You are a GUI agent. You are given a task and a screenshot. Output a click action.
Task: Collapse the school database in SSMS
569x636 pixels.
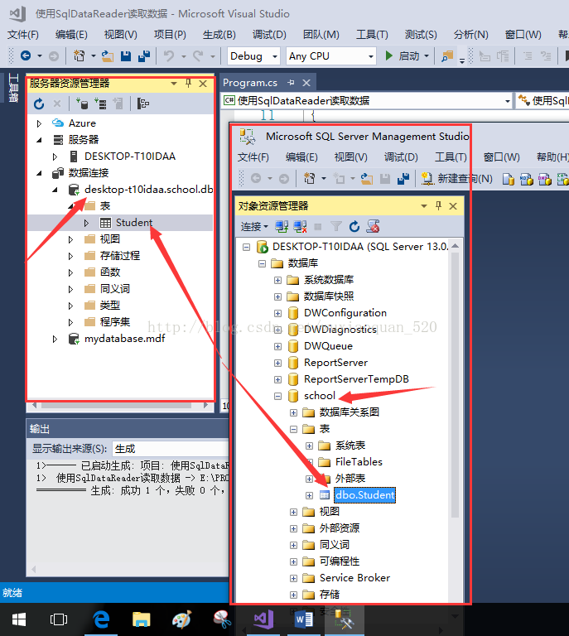click(277, 396)
